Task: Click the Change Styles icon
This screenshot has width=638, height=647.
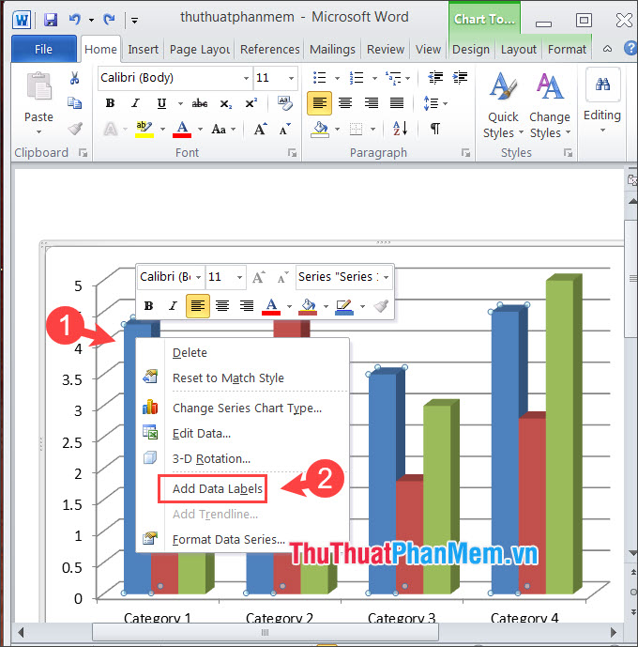Action: click(x=549, y=105)
